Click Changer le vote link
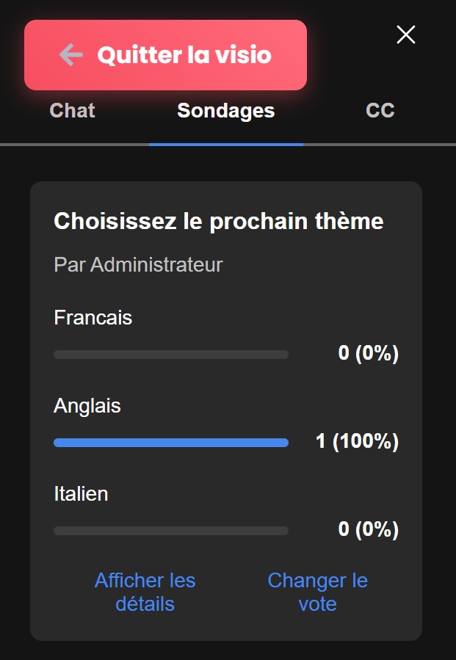The width and height of the screenshot is (456, 660). [317, 592]
